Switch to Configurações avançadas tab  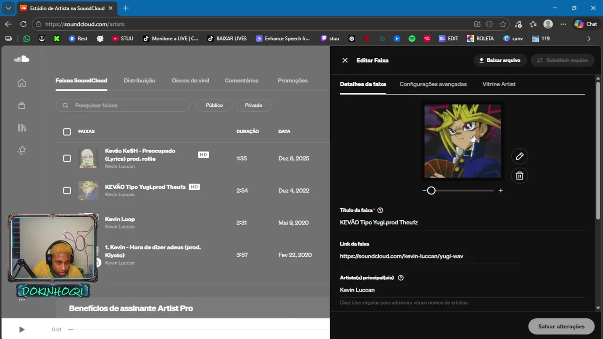click(433, 84)
